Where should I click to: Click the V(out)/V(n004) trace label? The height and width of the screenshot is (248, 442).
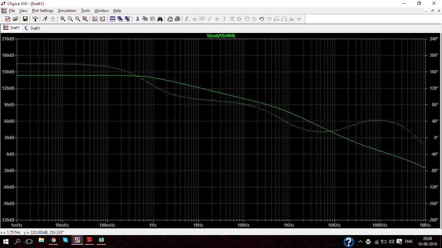pos(221,36)
